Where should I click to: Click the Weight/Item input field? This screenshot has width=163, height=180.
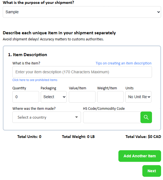pyautogui.click(x=110, y=97)
